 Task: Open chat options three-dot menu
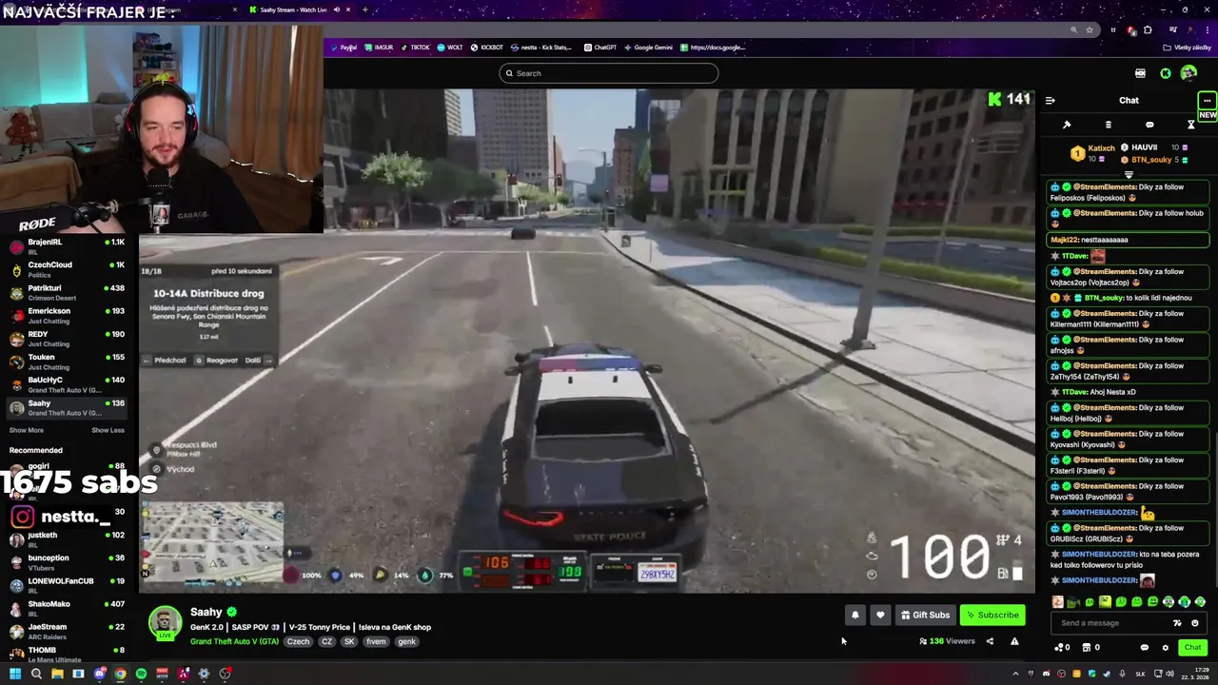pyautogui.click(x=1207, y=100)
